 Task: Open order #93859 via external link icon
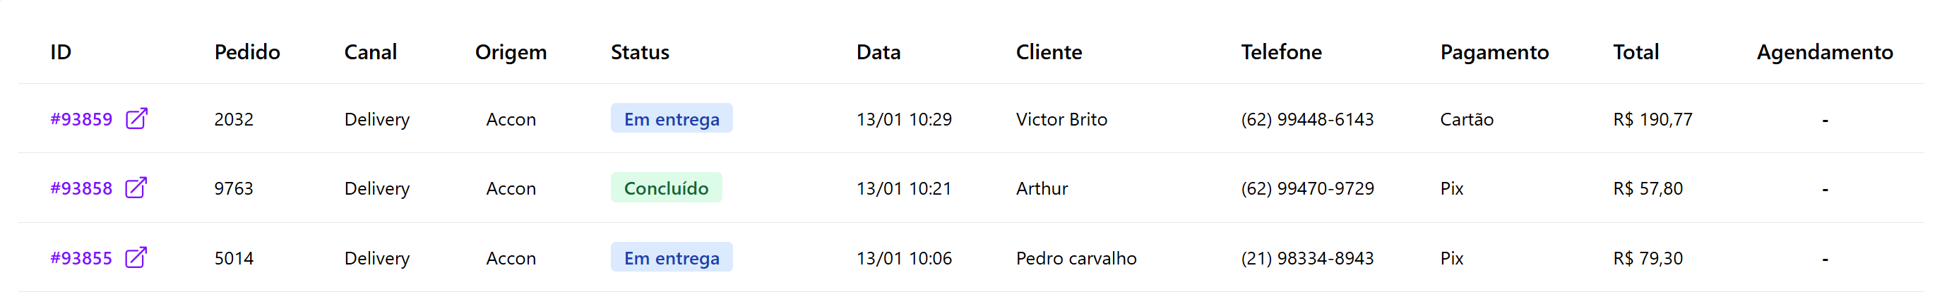[136, 119]
